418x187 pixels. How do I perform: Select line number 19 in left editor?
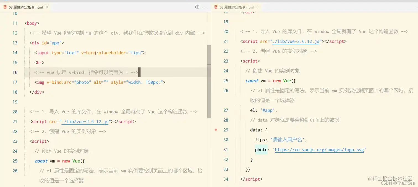[x=15, y=102]
